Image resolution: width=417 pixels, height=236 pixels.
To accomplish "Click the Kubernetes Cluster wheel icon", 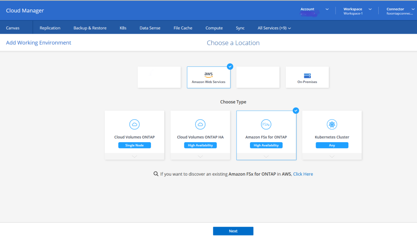I will pyautogui.click(x=332, y=124).
